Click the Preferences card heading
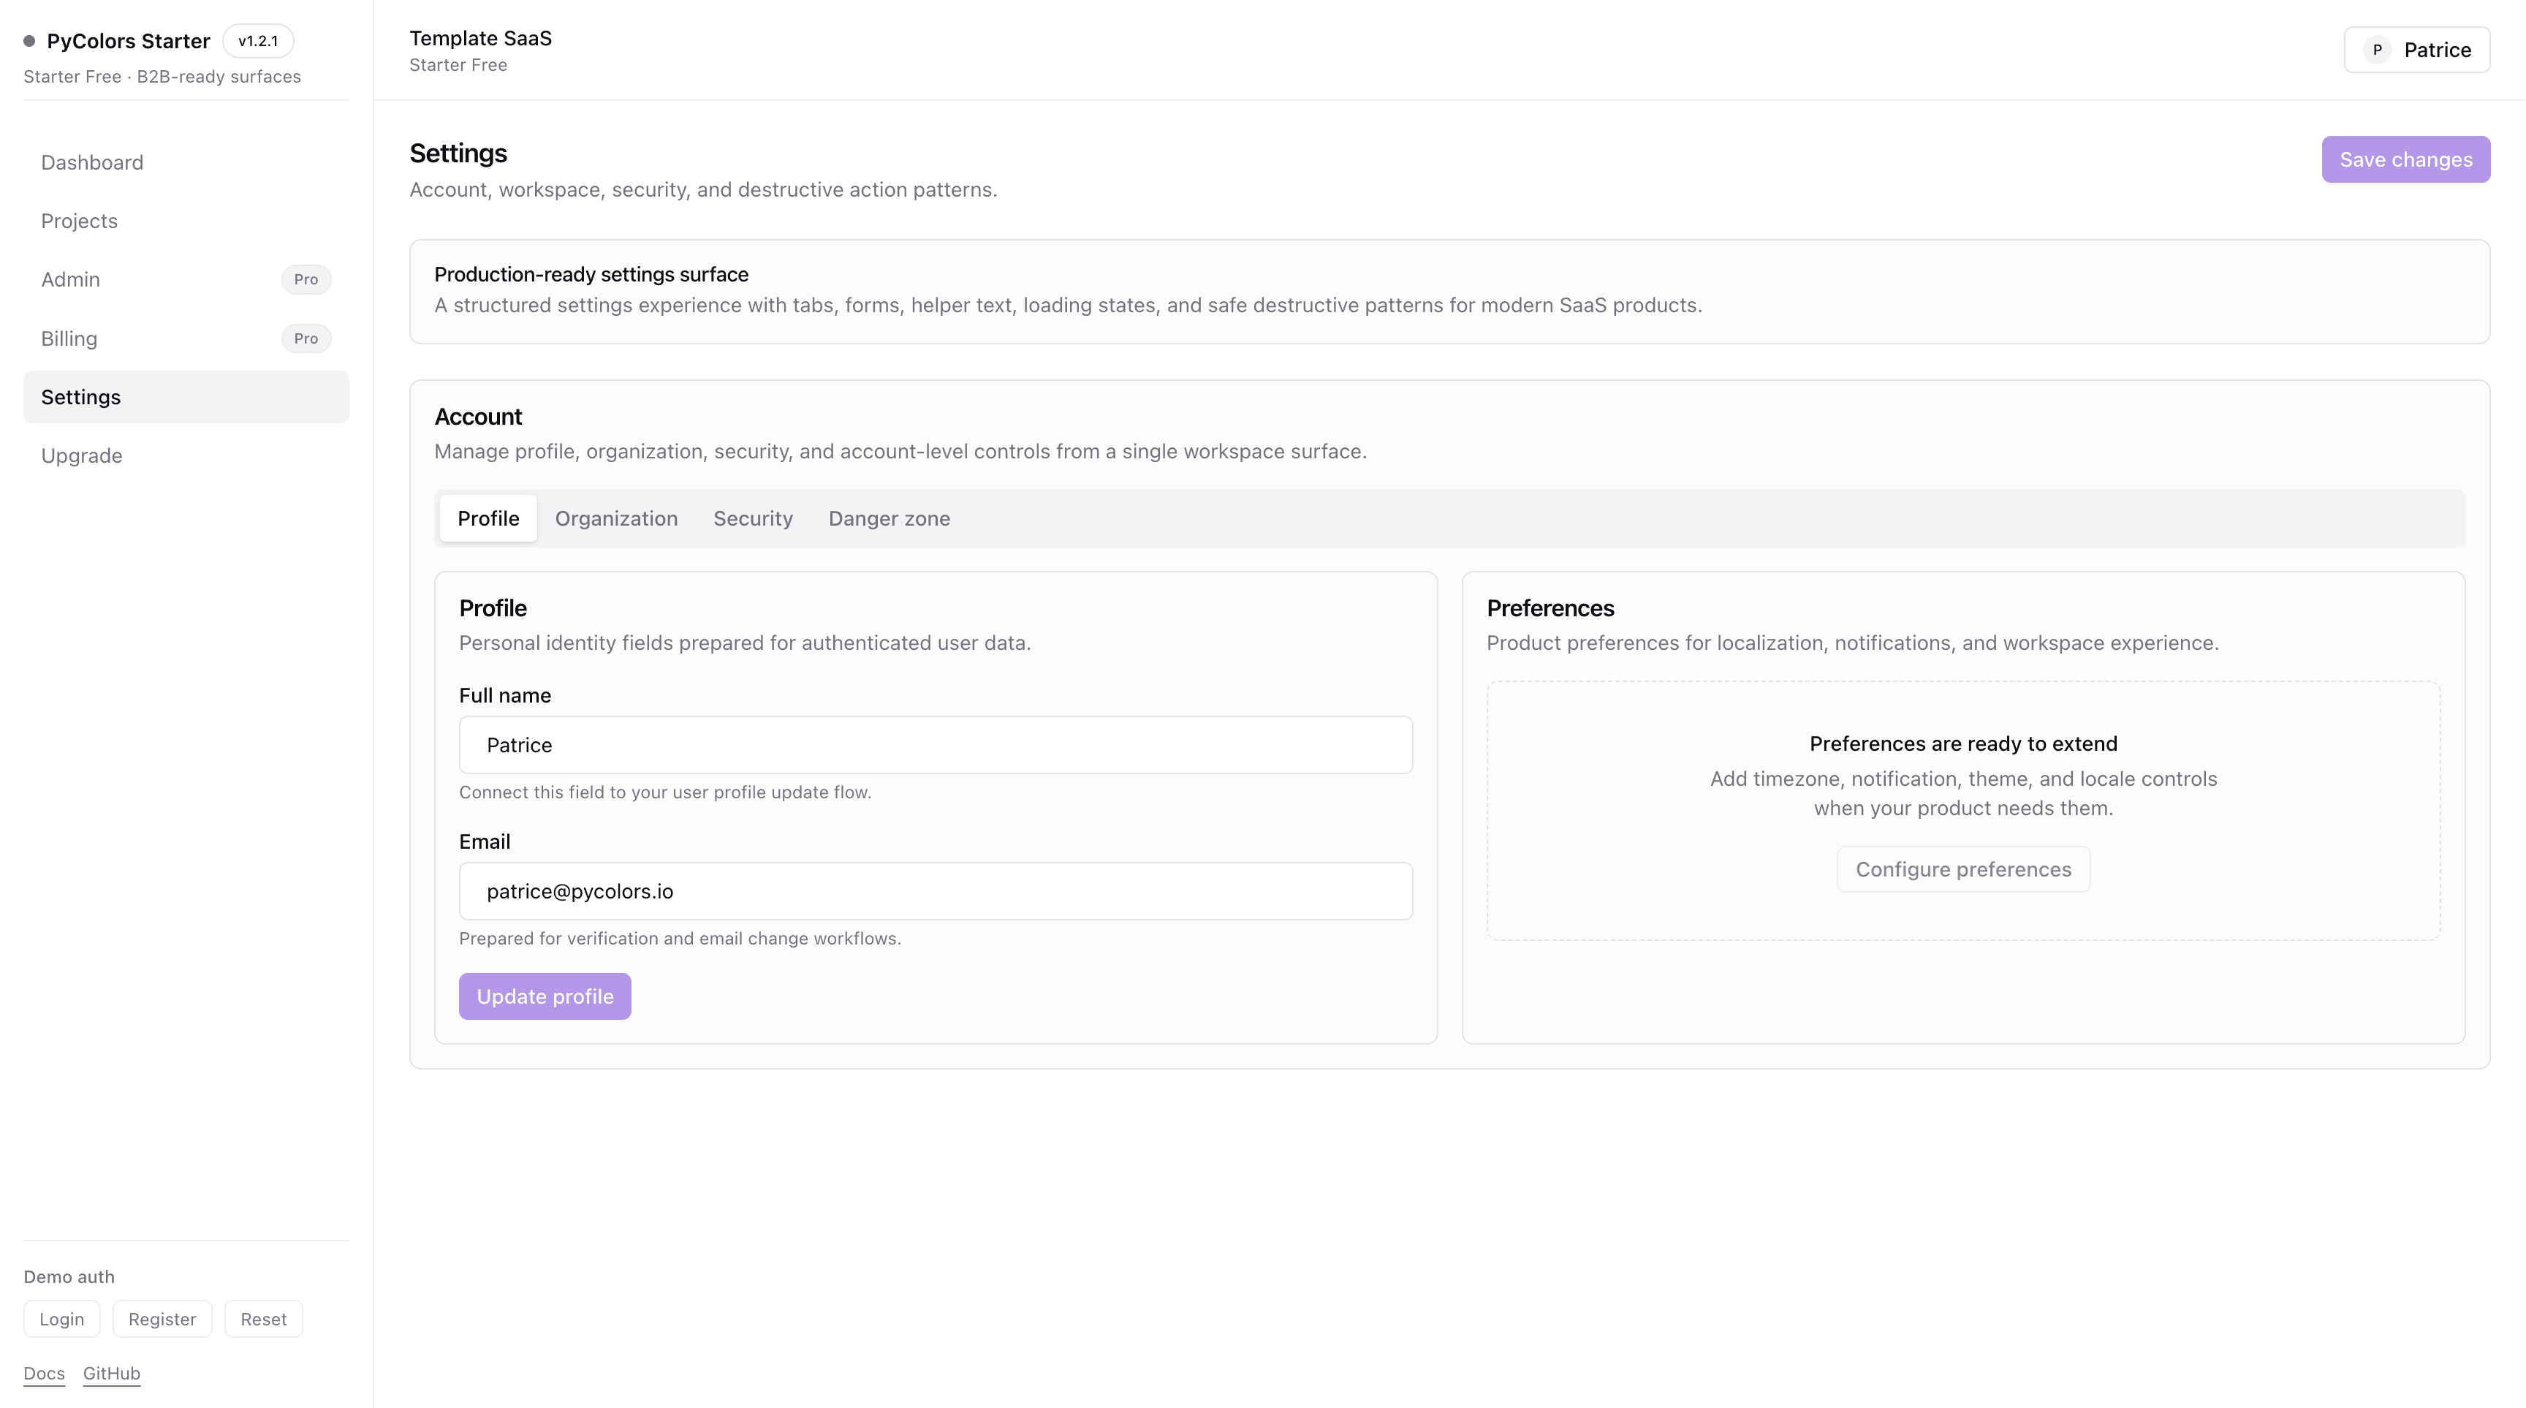Image resolution: width=2526 pixels, height=1408 pixels. point(1550,609)
